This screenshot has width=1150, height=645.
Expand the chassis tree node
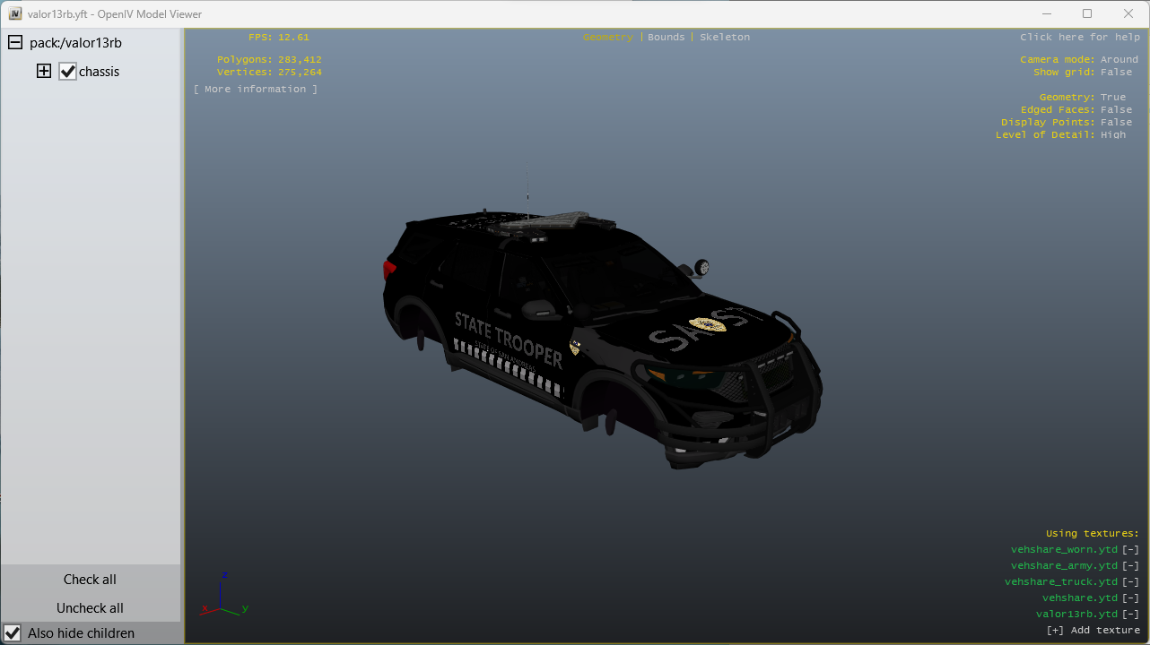point(44,72)
